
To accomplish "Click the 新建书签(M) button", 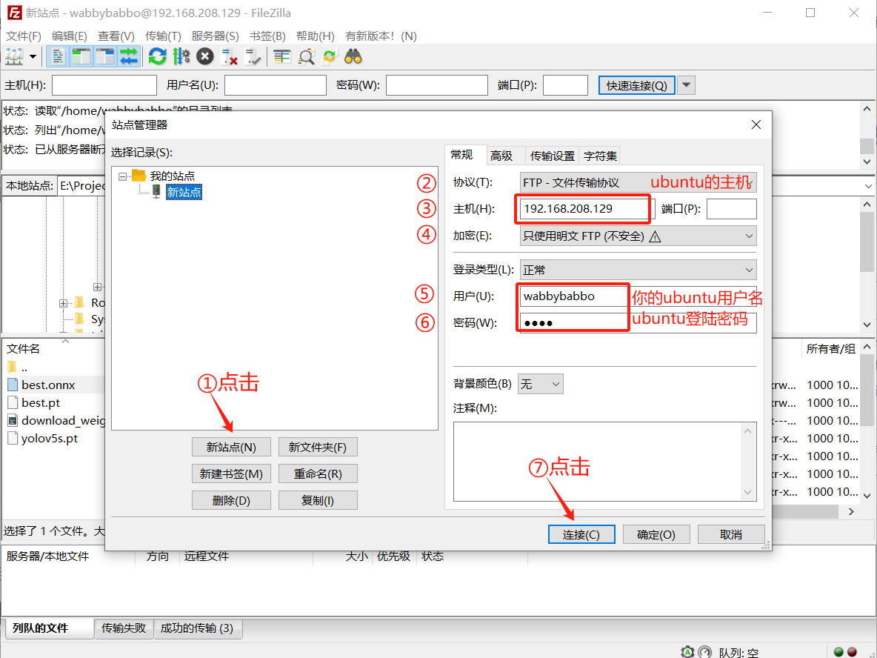I will pyautogui.click(x=231, y=474).
